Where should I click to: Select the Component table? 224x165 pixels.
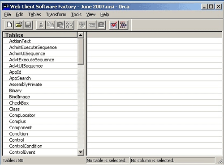tap(40, 127)
